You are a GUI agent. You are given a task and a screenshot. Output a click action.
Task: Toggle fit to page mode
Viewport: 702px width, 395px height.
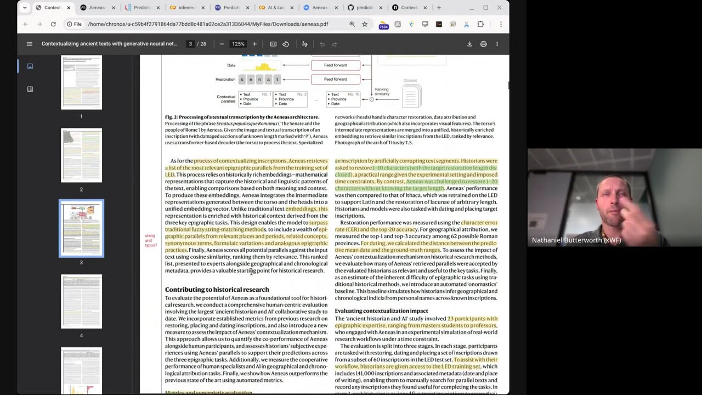coord(273,44)
